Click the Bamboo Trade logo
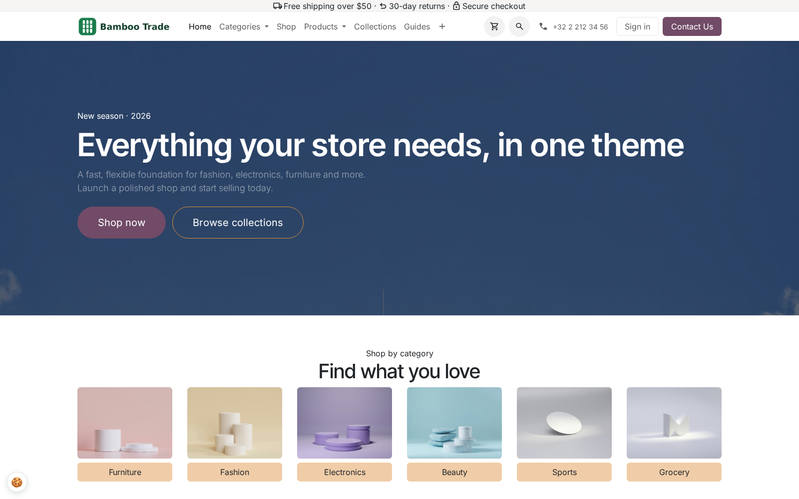 click(124, 26)
